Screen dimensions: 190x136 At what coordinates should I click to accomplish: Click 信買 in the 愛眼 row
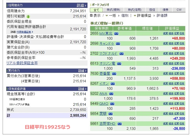point(176,114)
